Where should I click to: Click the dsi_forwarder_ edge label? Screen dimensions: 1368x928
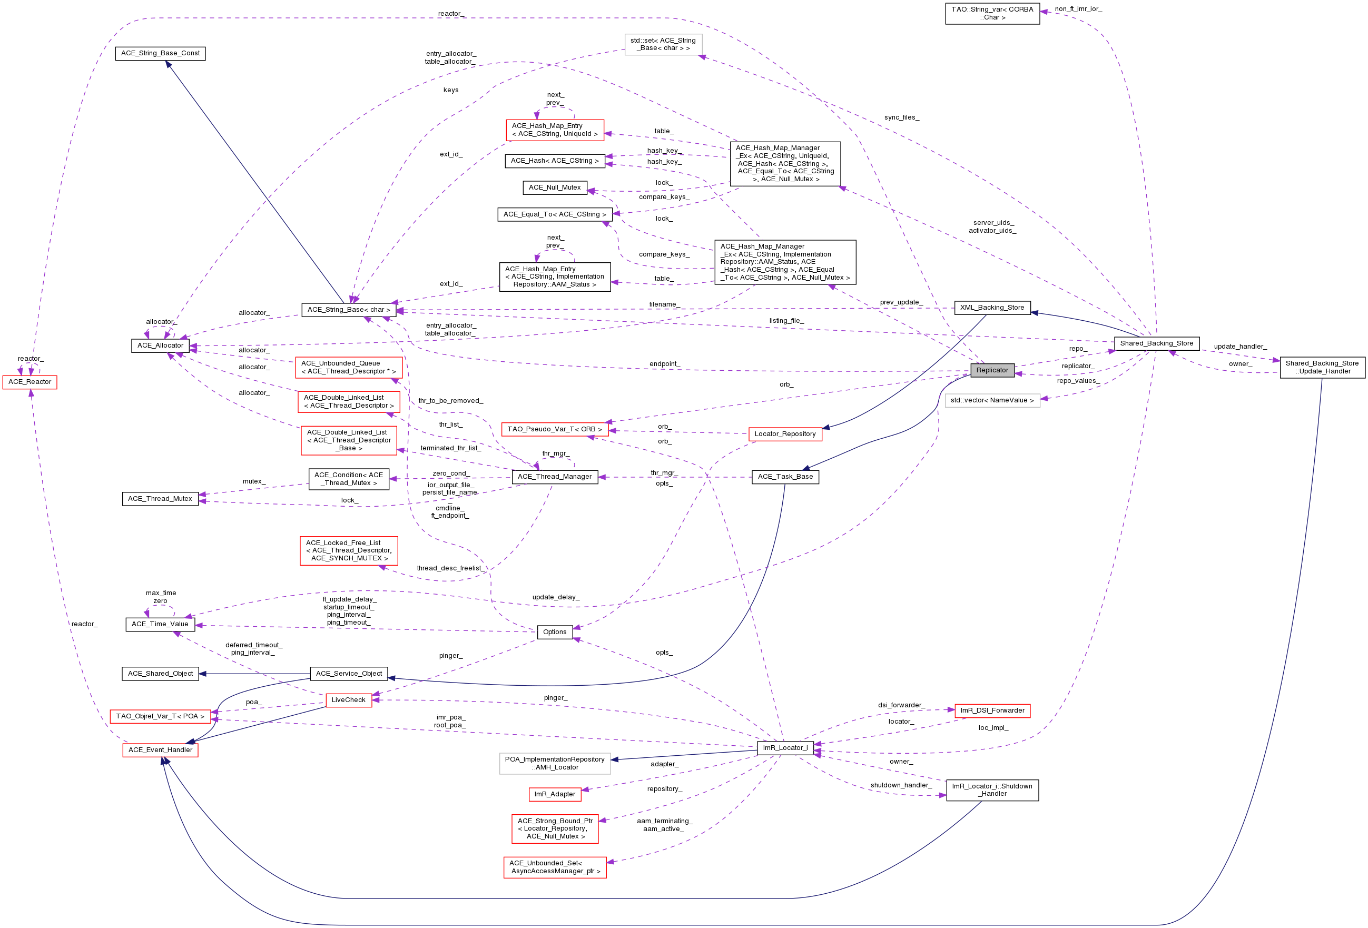(x=901, y=706)
